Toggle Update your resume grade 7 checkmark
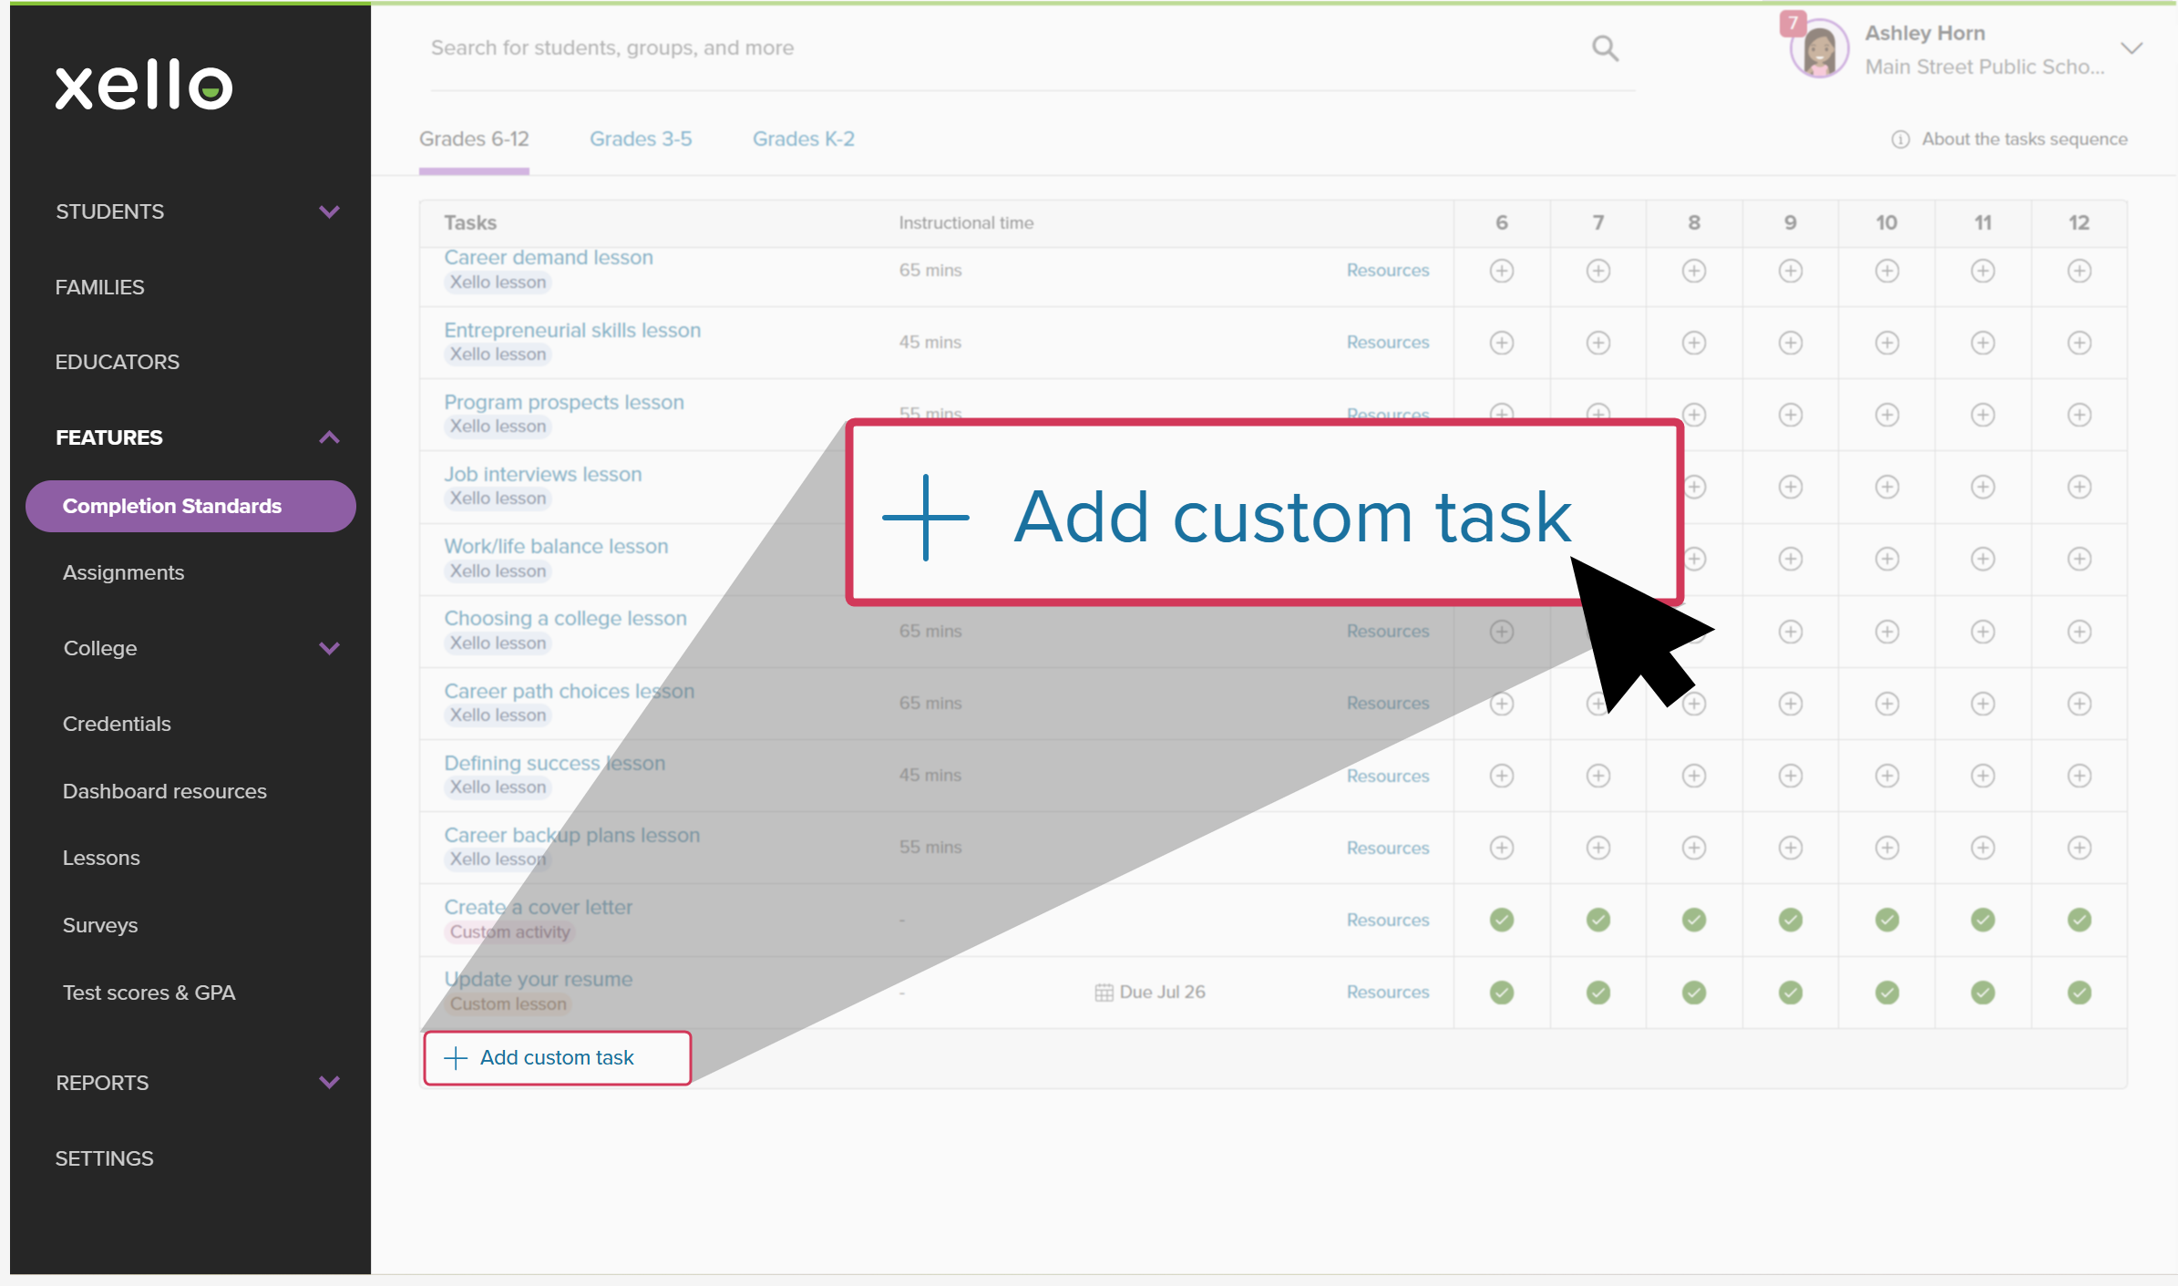This screenshot has width=2178, height=1286. (1598, 993)
